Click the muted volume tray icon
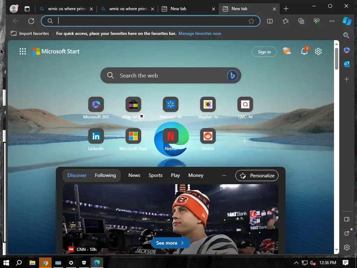The image size is (357, 268). [x=313, y=263]
